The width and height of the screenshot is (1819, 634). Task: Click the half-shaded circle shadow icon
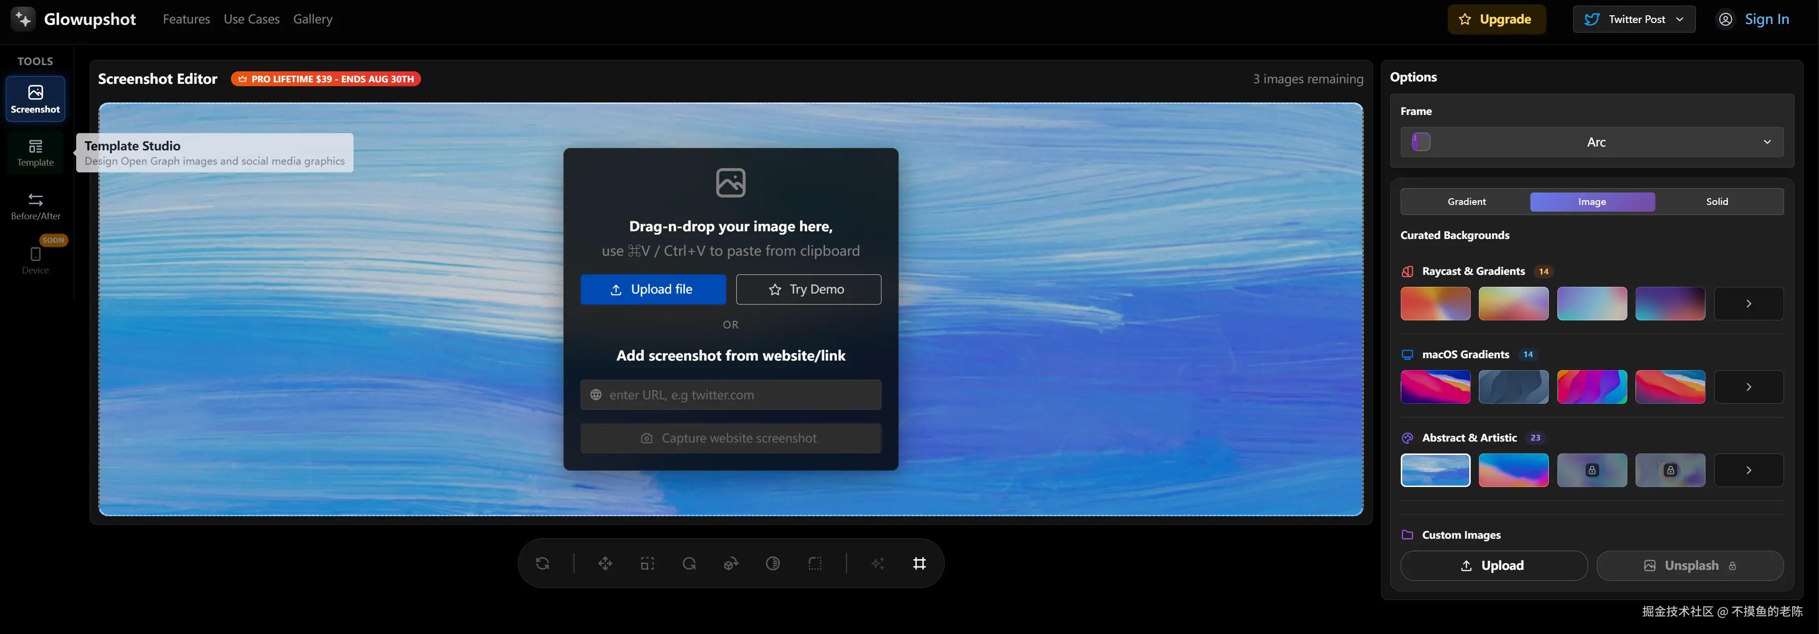coord(773,564)
